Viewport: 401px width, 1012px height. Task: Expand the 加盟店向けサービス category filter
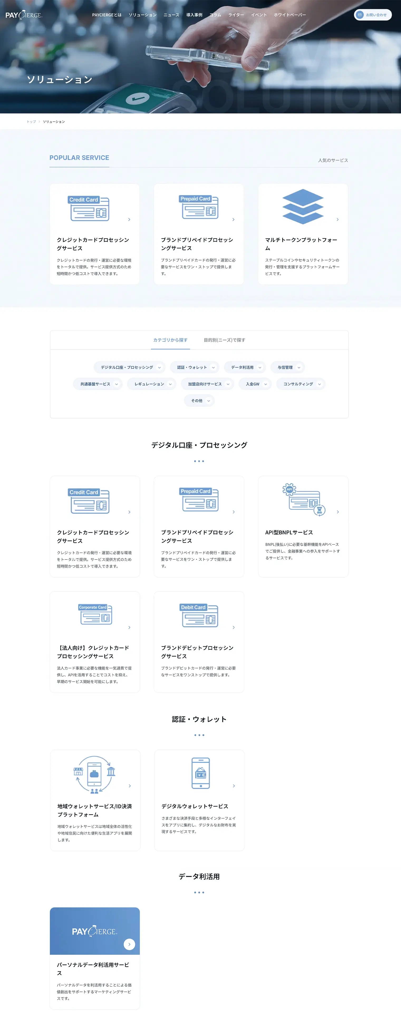click(207, 384)
